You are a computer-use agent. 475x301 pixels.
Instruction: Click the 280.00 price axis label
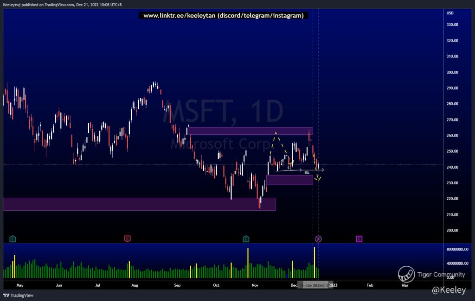452,104
